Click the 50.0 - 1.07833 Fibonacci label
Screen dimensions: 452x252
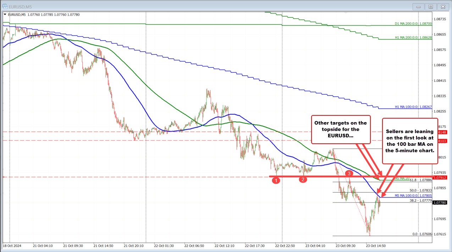420,190
